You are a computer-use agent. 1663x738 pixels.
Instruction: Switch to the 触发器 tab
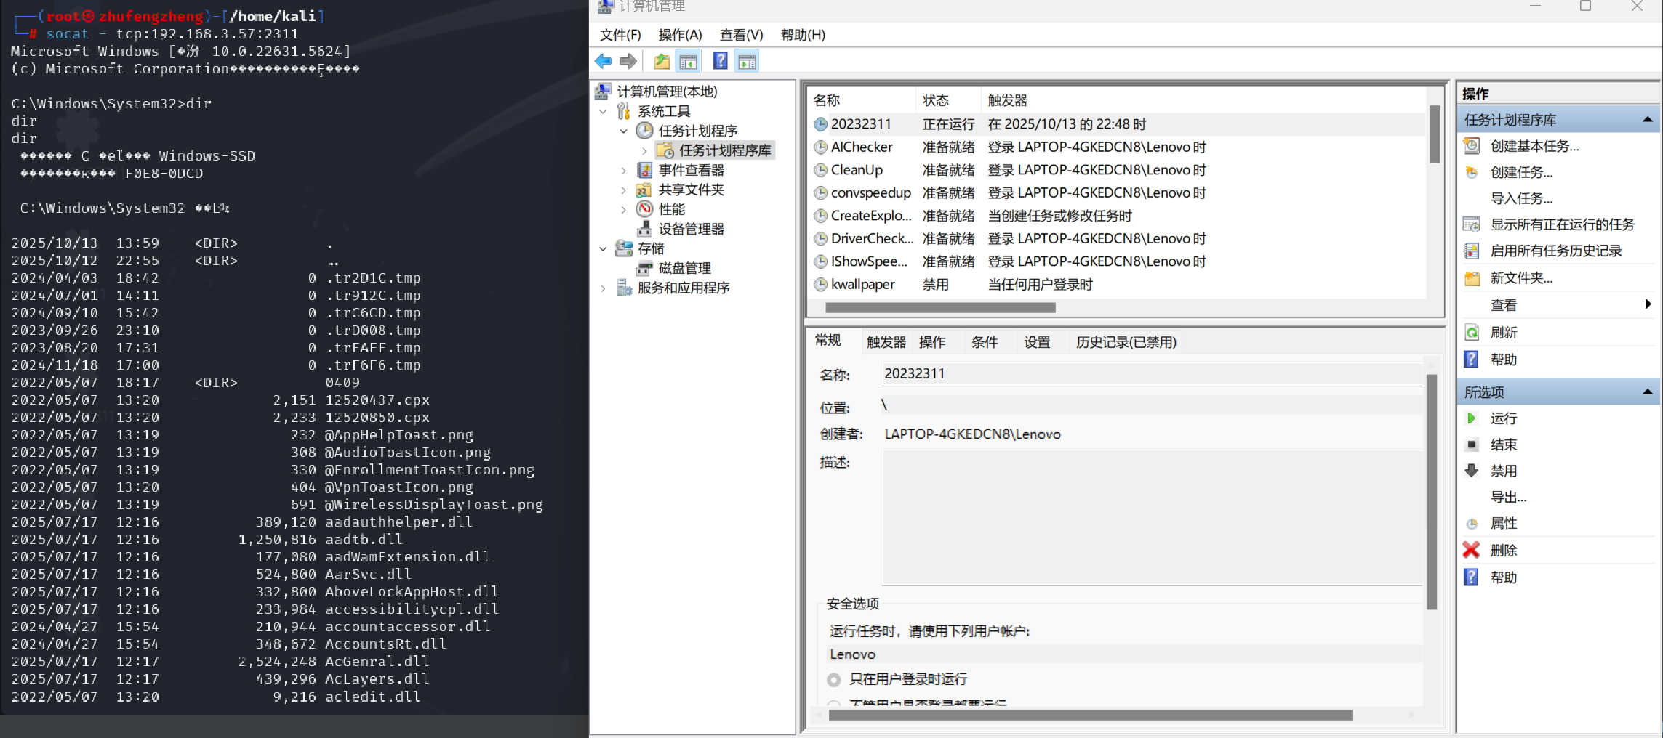886,342
